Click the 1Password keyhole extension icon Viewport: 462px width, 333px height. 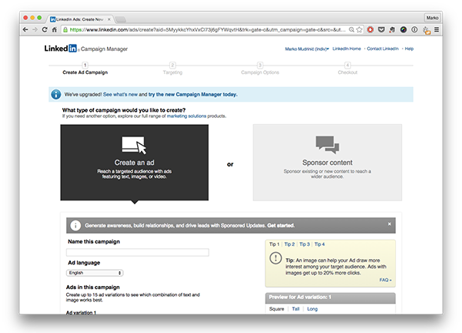point(414,29)
